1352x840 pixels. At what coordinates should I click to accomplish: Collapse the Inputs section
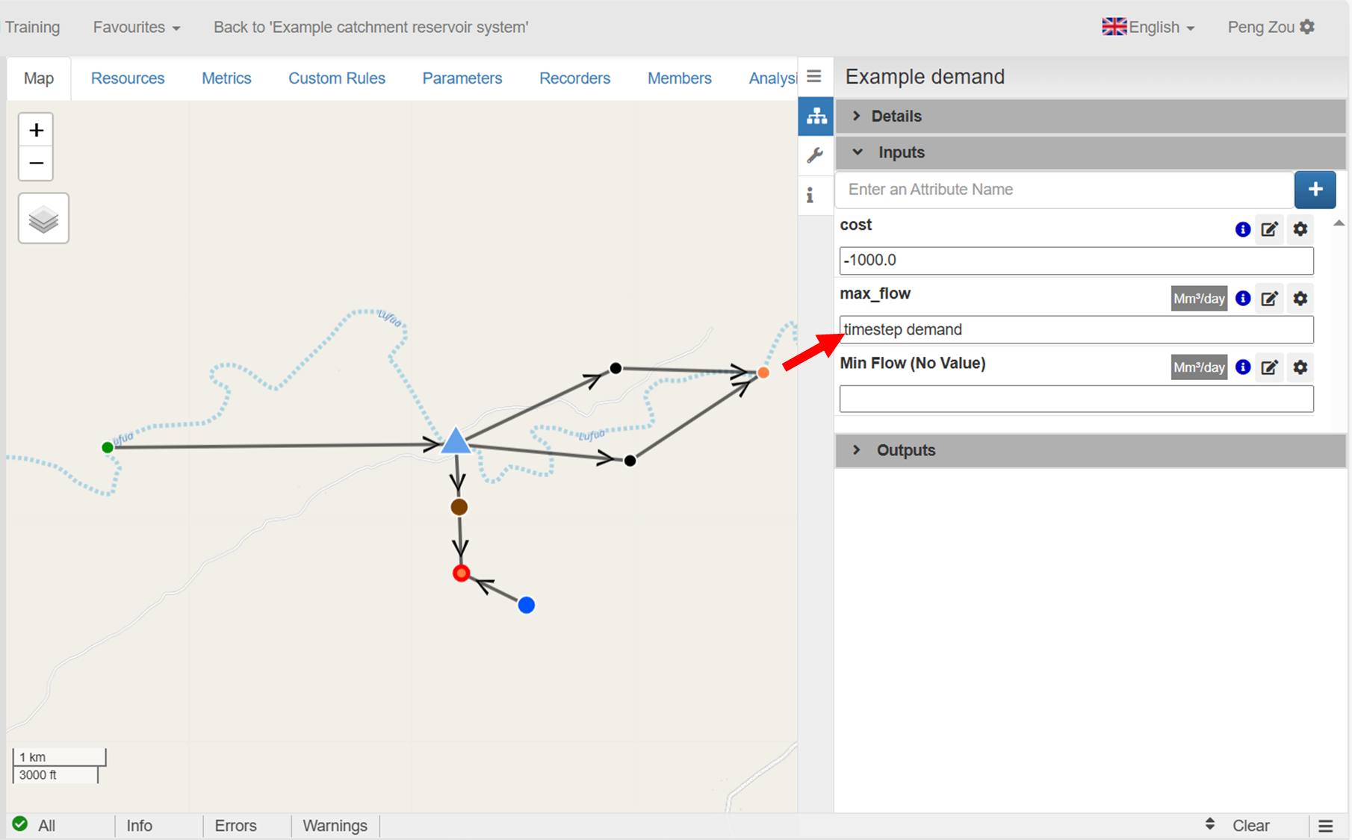tap(901, 152)
